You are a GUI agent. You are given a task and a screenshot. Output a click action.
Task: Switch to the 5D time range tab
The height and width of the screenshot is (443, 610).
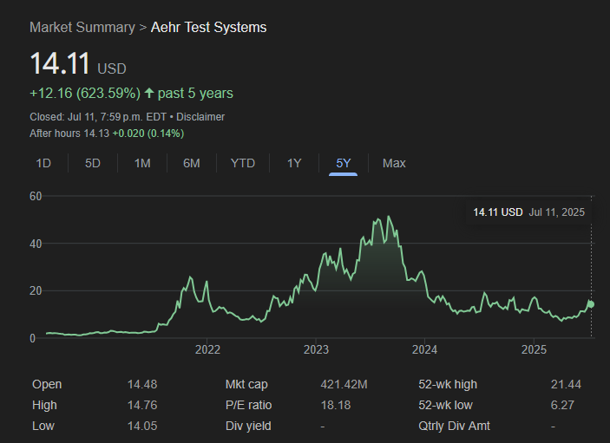tap(93, 163)
